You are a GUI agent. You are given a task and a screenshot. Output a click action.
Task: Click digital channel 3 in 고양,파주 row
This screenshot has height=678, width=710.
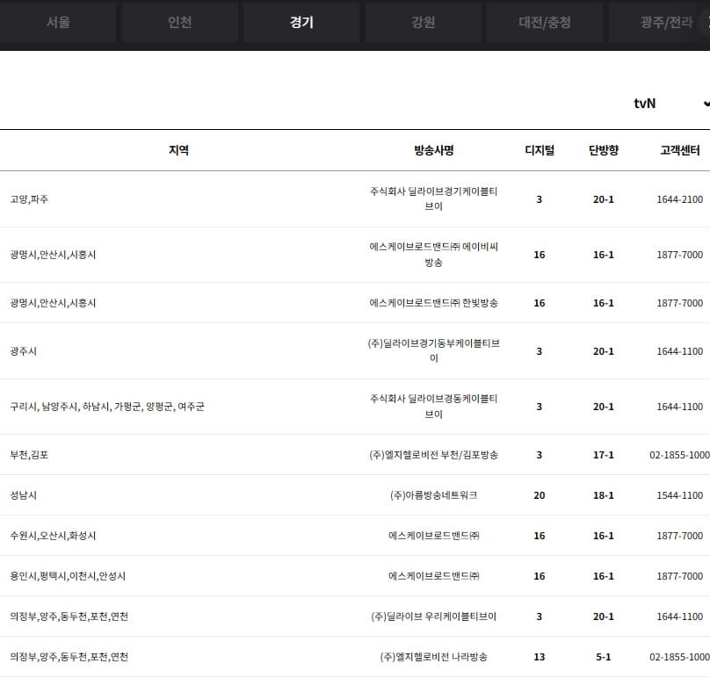[540, 199]
